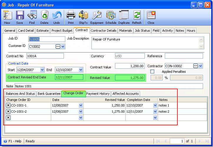Click the Job window title bar app icon
Viewport: 213px width, 147px height.
(4, 5)
